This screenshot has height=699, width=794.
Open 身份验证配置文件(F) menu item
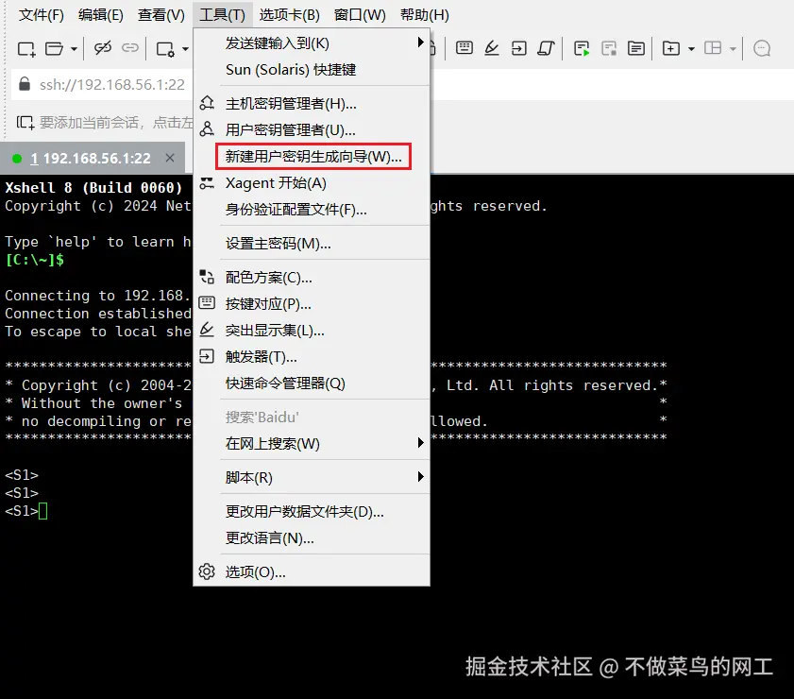(x=312, y=209)
